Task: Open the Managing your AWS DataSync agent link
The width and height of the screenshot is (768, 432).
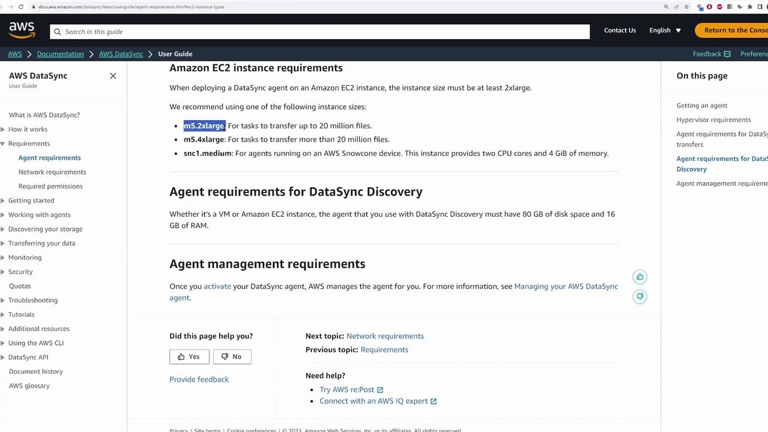Action: pos(565,286)
